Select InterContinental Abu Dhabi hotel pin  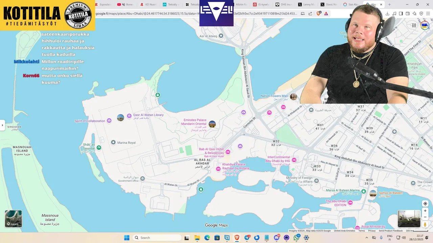[294, 160]
